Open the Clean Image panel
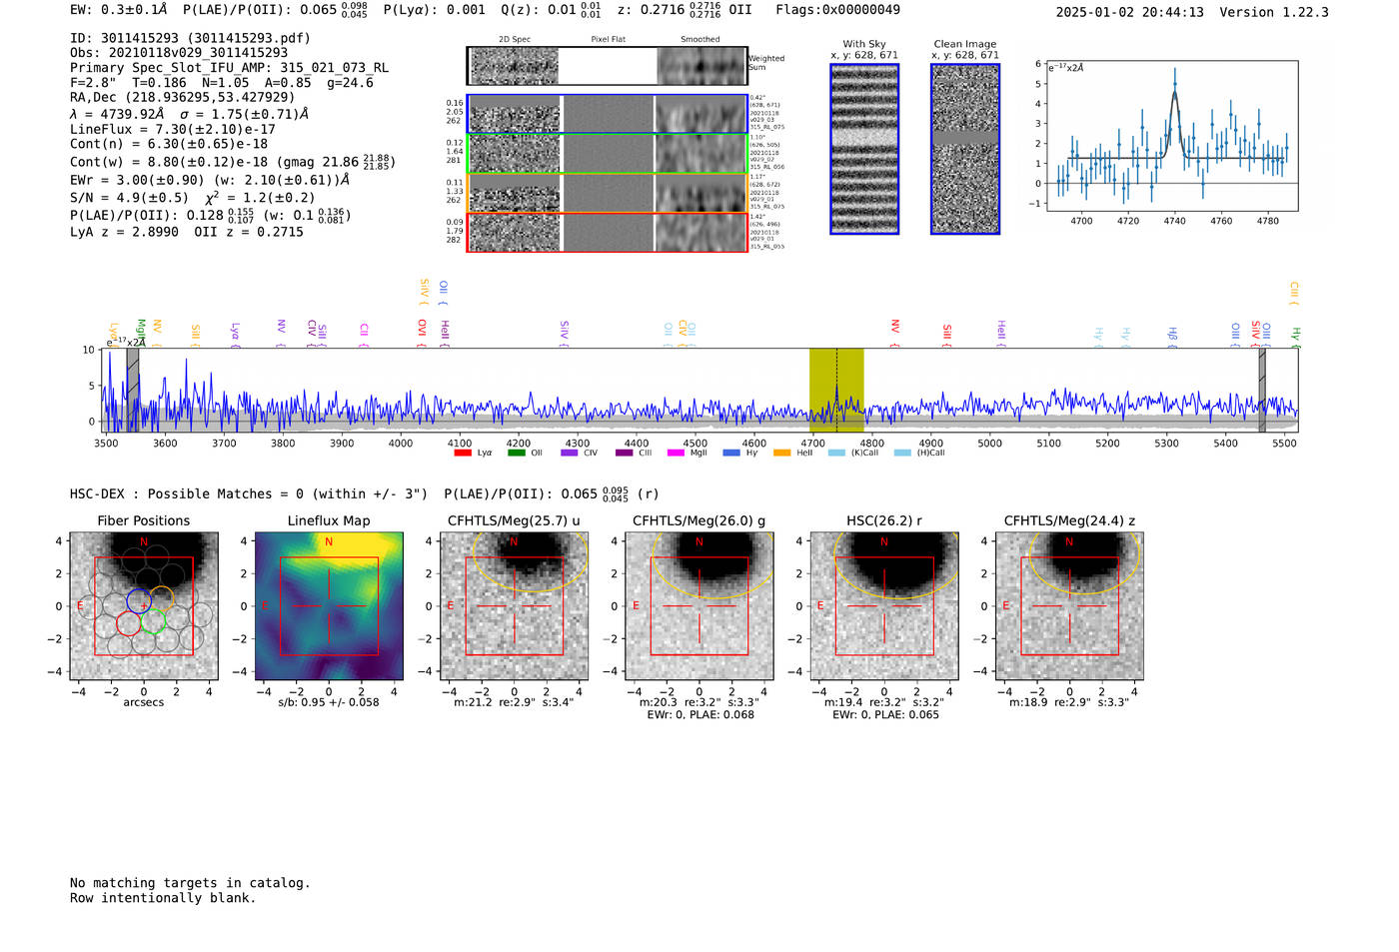 pyautogui.click(x=965, y=149)
